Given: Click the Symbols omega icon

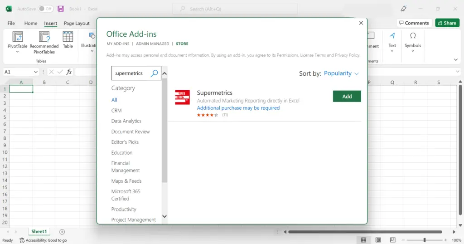Looking at the screenshot, I should click(x=413, y=36).
